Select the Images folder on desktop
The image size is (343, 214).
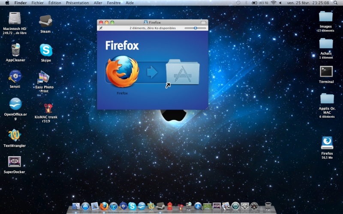click(x=326, y=17)
